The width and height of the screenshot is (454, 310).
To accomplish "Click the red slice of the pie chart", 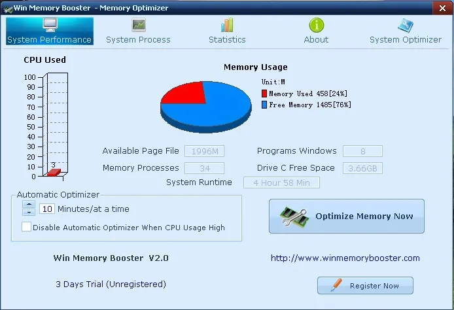I will tap(188, 93).
